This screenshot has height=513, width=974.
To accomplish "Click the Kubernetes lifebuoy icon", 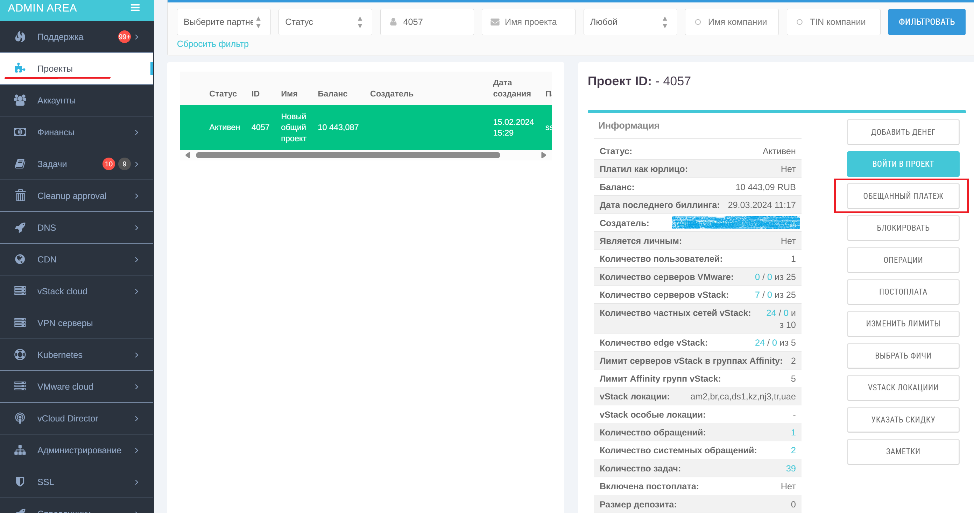I will coord(20,355).
